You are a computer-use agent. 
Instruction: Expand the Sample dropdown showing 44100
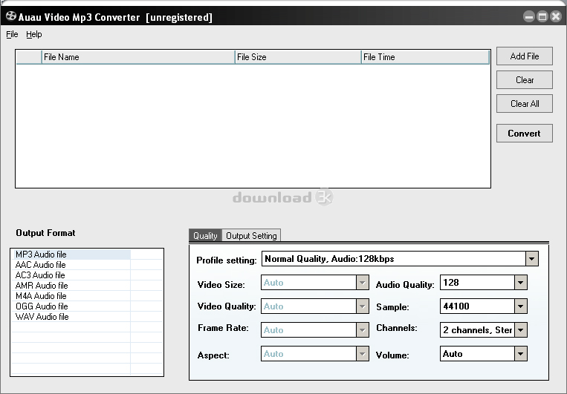click(520, 306)
